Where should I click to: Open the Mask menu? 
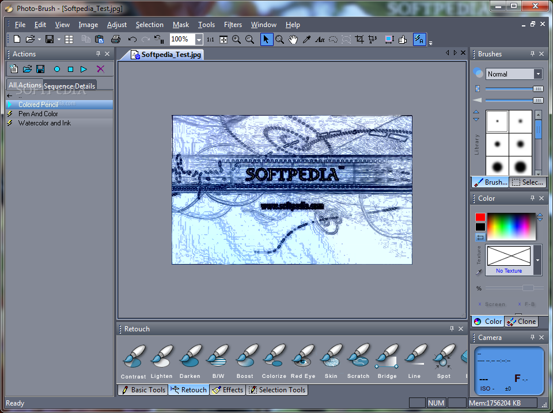pyautogui.click(x=181, y=25)
